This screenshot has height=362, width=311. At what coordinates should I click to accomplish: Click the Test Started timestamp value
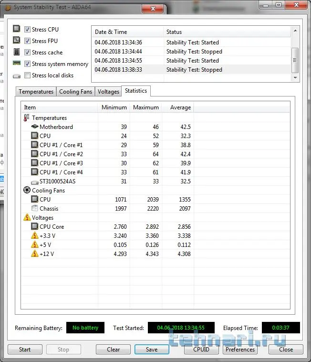point(181,328)
